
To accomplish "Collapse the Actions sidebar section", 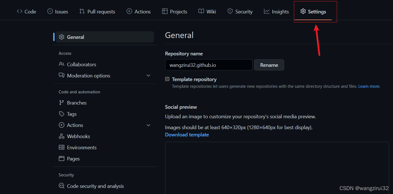I will click(x=148, y=125).
